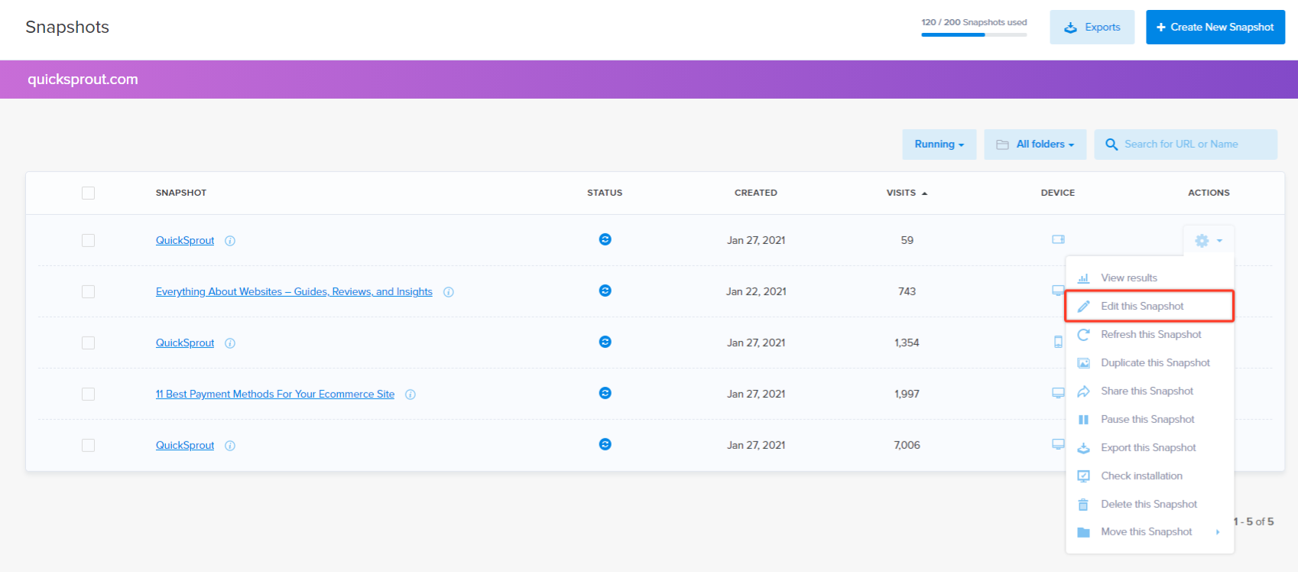The width and height of the screenshot is (1298, 572).
Task: Click the share arrow icon in the menu
Action: pyautogui.click(x=1083, y=392)
